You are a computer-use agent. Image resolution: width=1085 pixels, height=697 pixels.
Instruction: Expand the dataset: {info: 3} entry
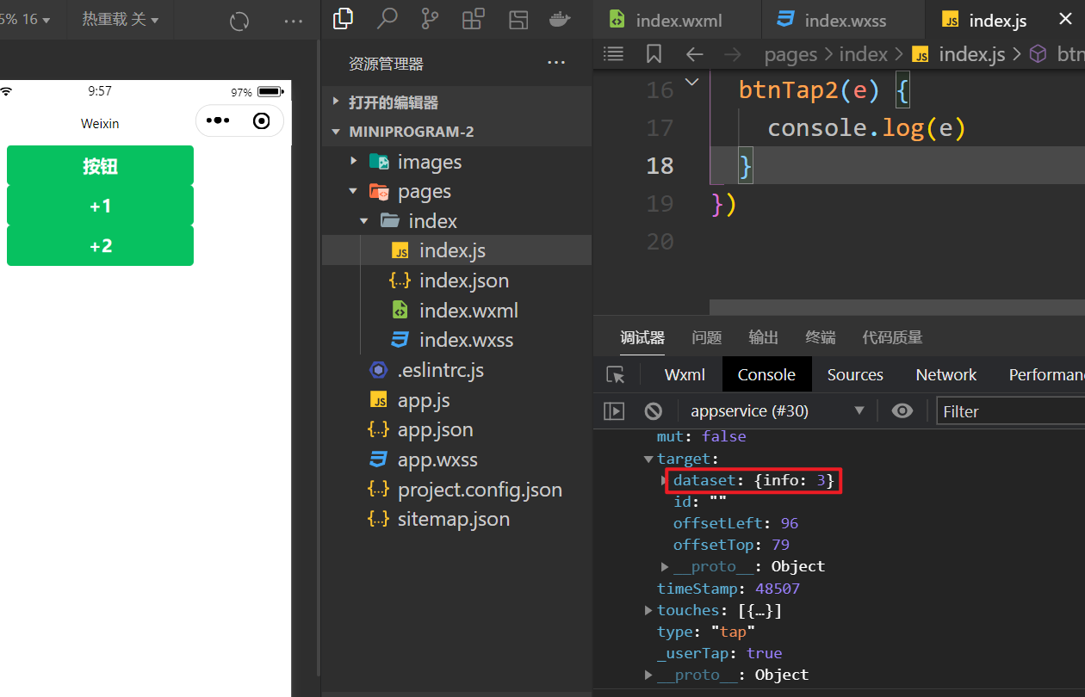665,480
